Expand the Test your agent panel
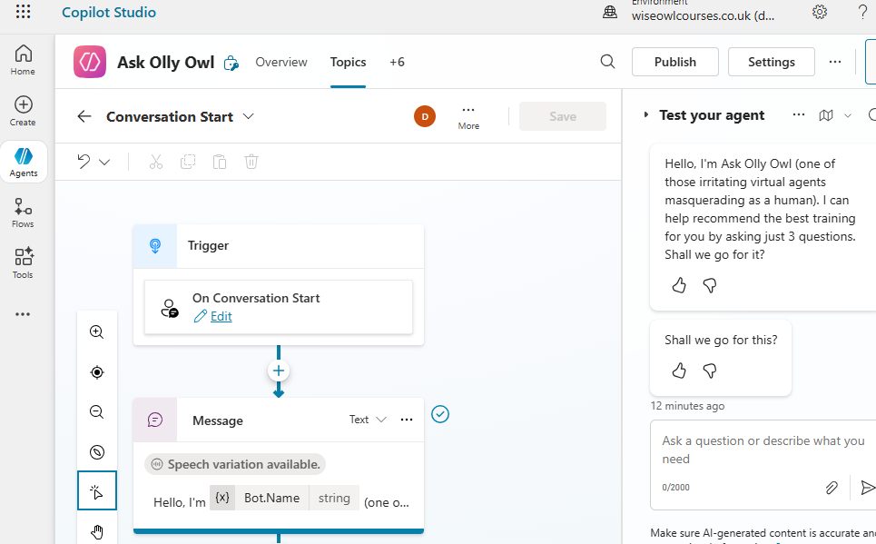Screen dimensions: 876x544 click(645, 115)
